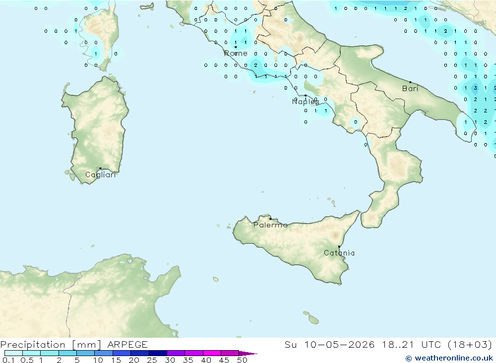The image size is (496, 363).
Task: Click the legend value label 0.5
Action: point(27,360)
